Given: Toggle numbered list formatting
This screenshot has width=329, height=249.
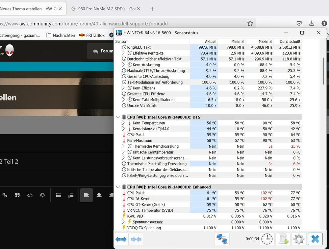Looking at the screenshot, I should pyautogui.click(x=71, y=195).
